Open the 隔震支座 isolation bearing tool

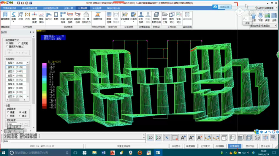coord(98,16)
